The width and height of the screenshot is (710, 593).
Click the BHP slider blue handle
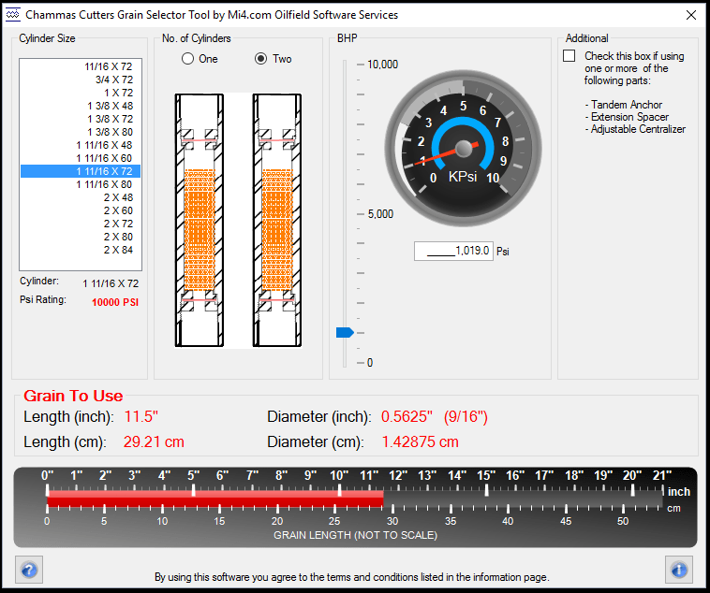[x=345, y=333]
